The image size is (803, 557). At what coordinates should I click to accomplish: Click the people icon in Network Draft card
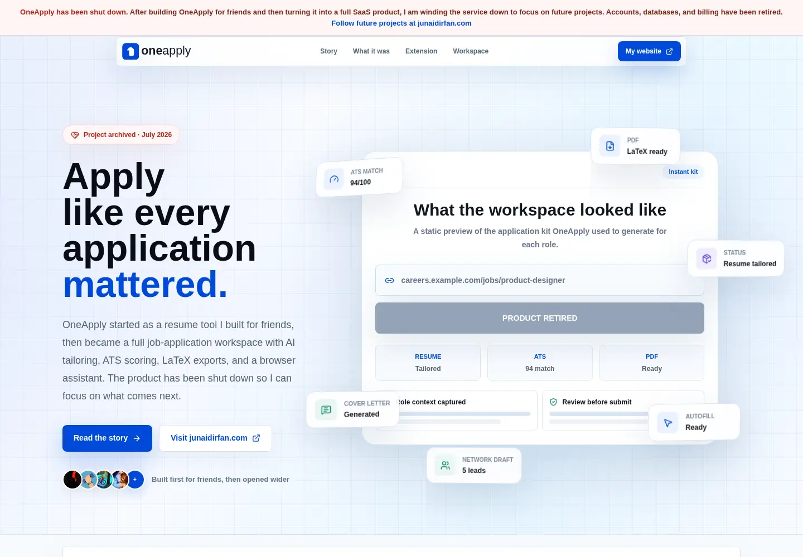pos(445,465)
